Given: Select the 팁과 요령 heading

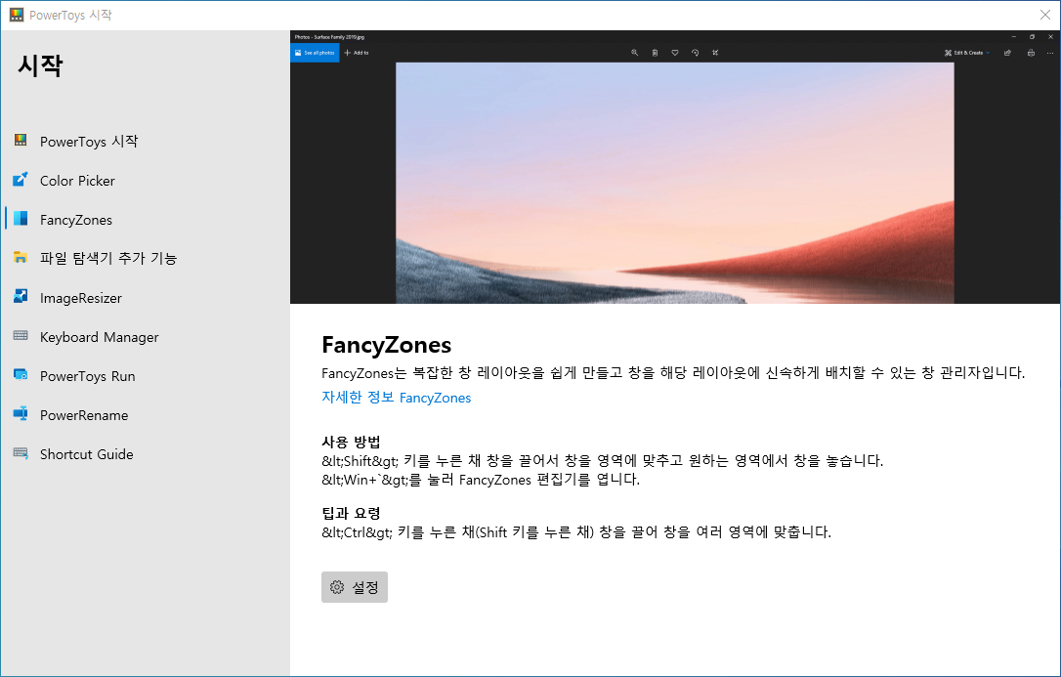Looking at the screenshot, I should click(351, 513).
